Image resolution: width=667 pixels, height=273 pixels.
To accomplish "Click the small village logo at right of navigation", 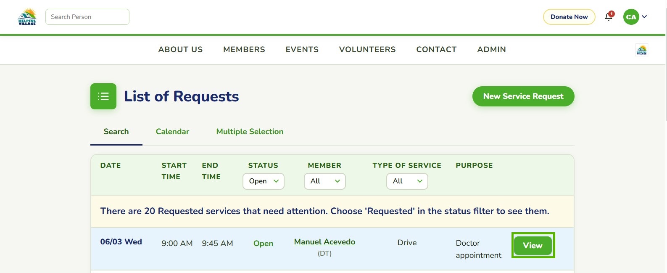I will coord(642,50).
